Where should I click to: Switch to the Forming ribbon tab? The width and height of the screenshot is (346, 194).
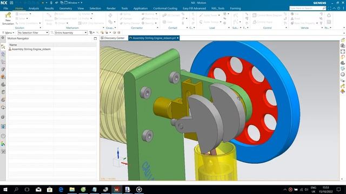235,9
